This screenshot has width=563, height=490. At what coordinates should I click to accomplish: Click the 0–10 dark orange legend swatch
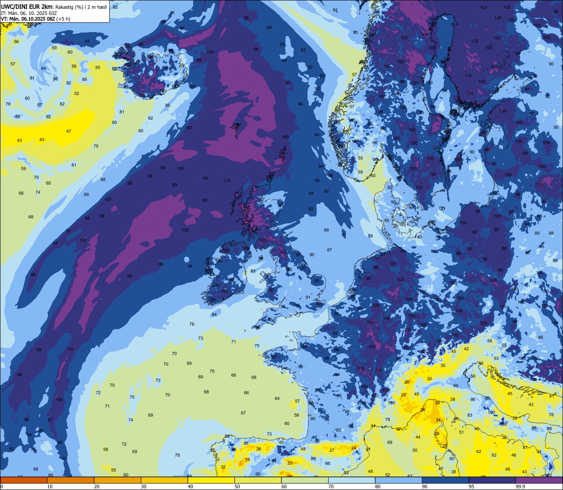(x=24, y=480)
